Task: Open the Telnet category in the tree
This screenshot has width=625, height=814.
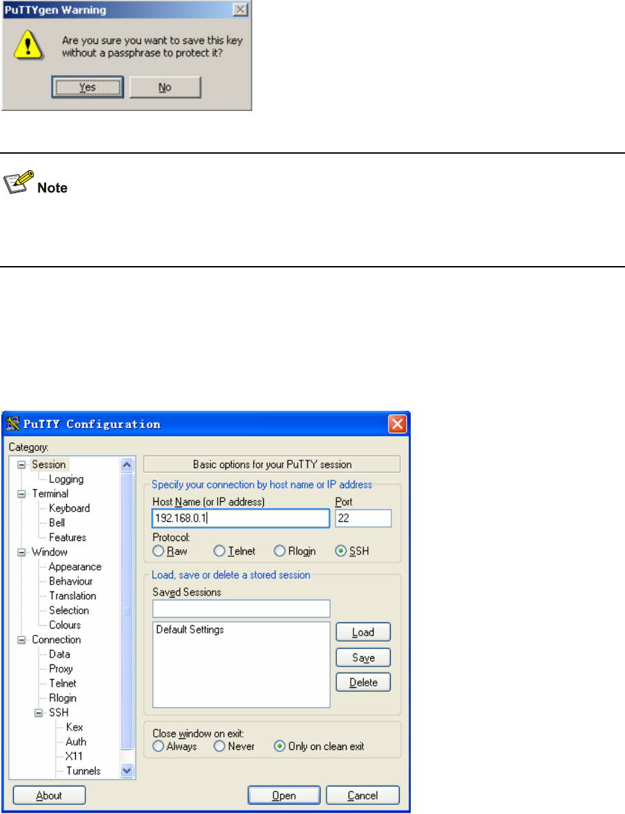Action: point(62,683)
